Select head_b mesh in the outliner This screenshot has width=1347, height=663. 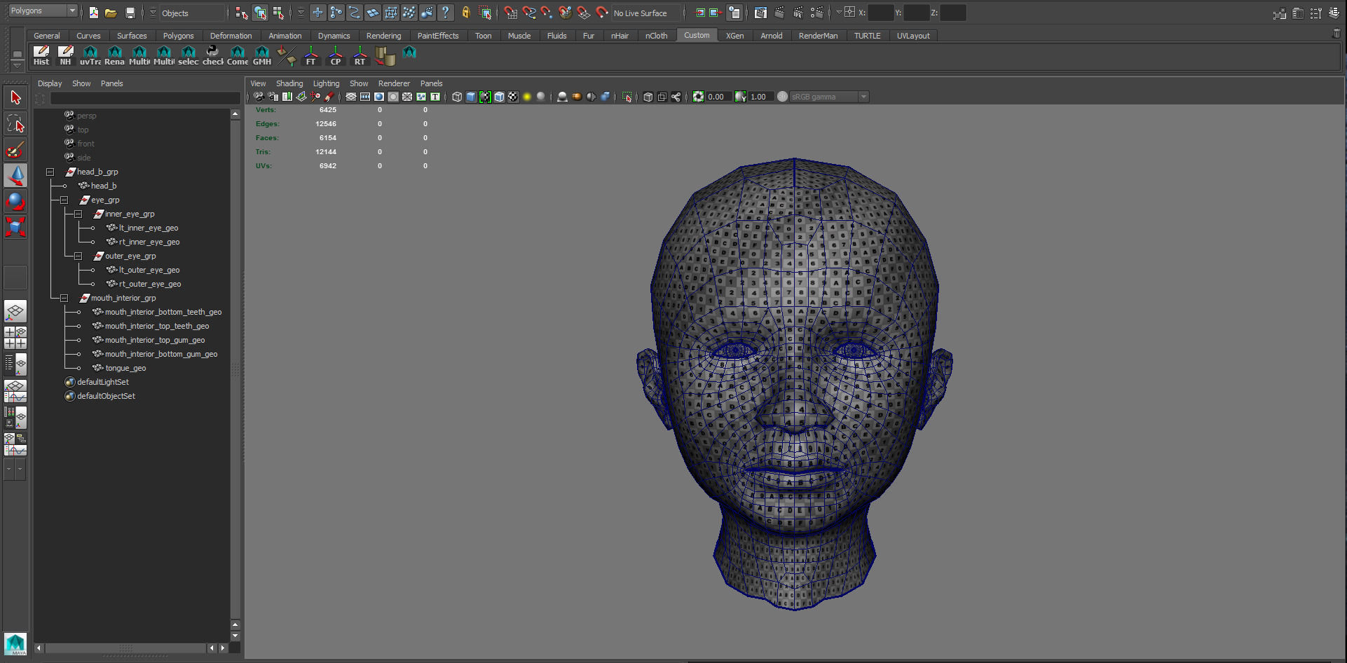104,186
